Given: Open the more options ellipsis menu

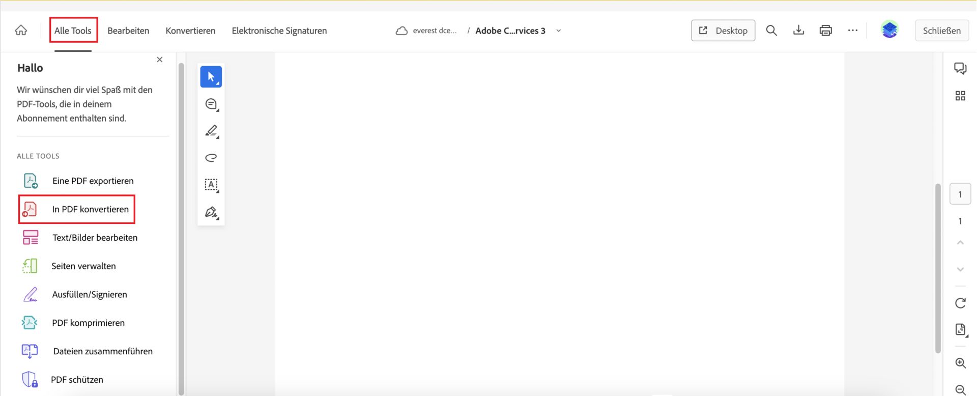Looking at the screenshot, I should pyautogui.click(x=853, y=31).
